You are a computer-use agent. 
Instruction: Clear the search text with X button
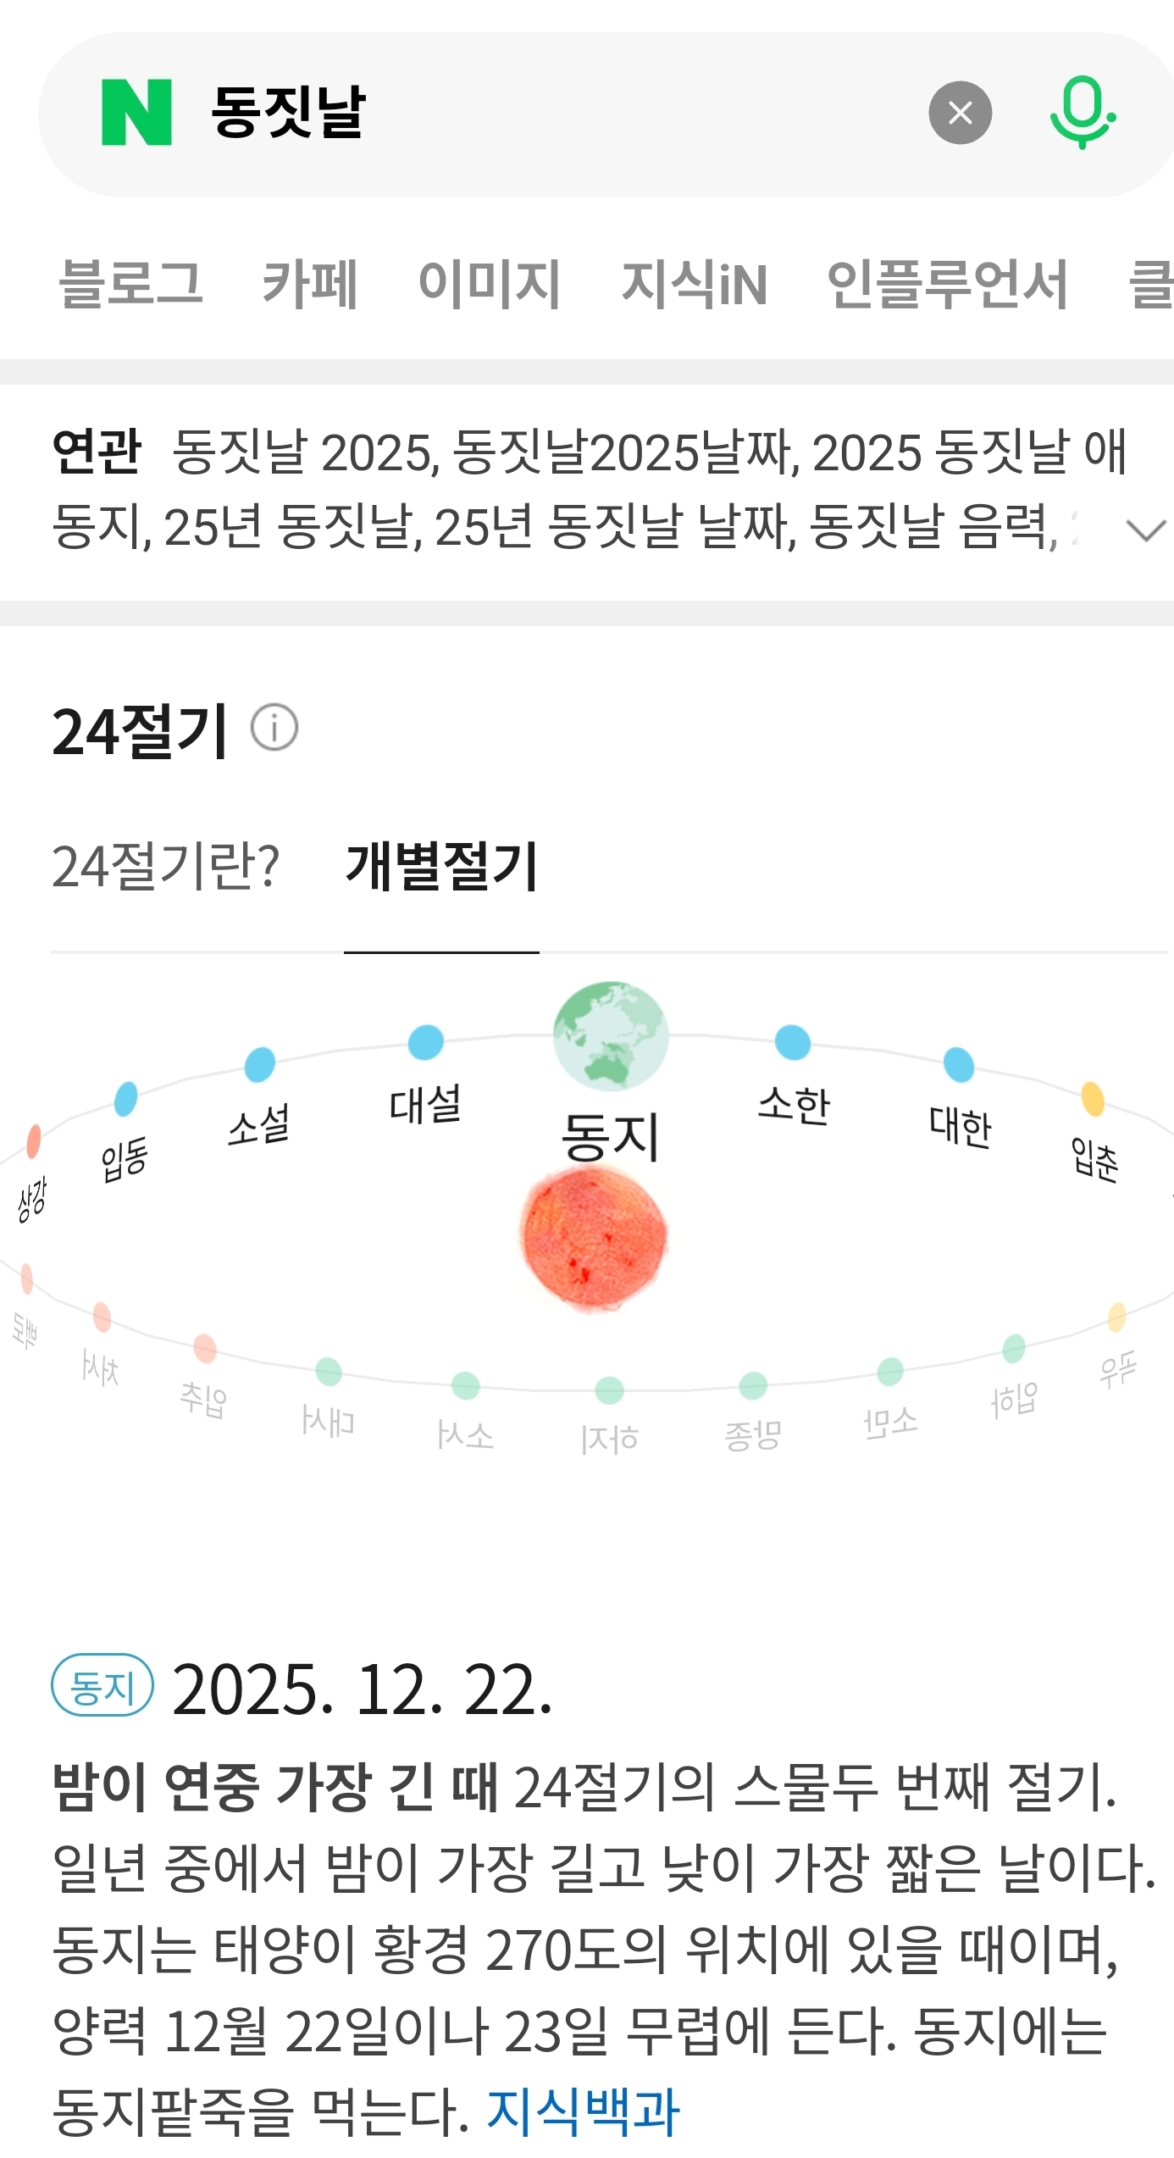tap(960, 113)
